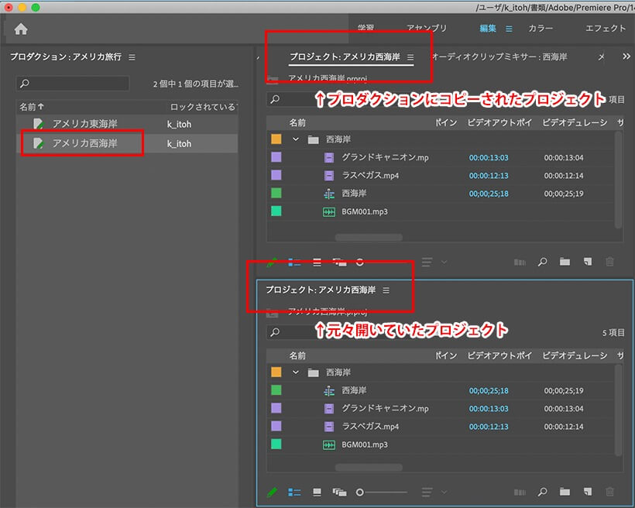Open the lower Project panel hamburger menu
Image resolution: width=635 pixels, height=508 pixels.
386,290
